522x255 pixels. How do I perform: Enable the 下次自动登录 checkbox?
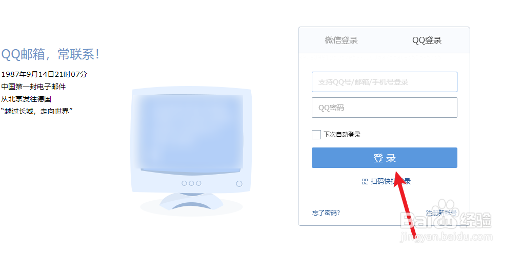coord(316,135)
